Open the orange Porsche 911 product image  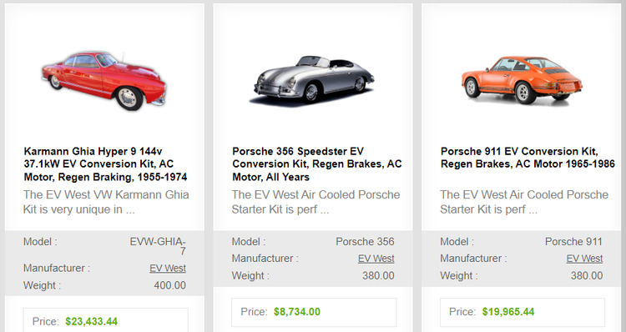522,81
